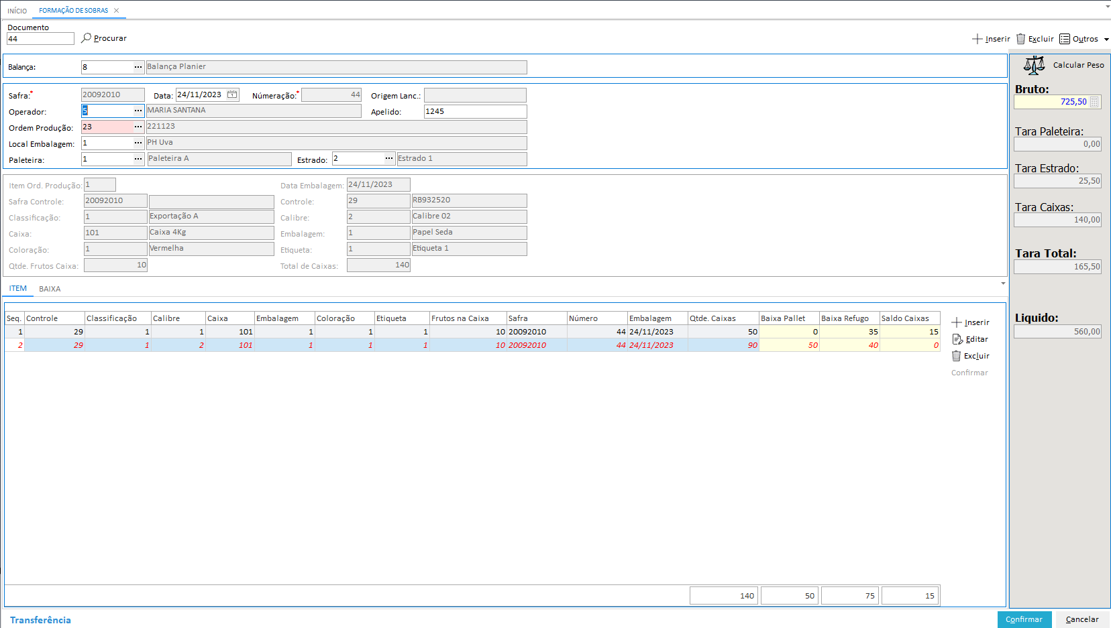Click the Saldo Caixas cell showing 15 in row 1
1111x628 pixels.
point(910,332)
